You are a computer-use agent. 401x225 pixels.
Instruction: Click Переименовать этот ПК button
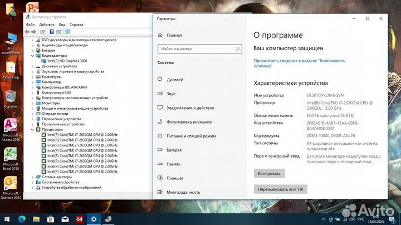[280, 189]
